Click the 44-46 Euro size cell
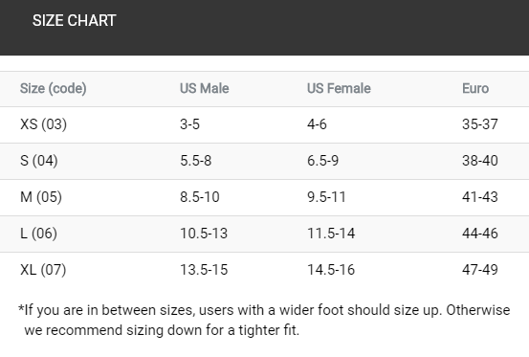The image size is (529, 357). coord(480,234)
